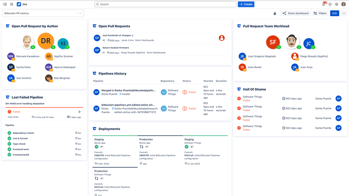Viewport: 349px width, 196px height.
Task: Click the mustache man team avatar
Action: tap(292, 42)
